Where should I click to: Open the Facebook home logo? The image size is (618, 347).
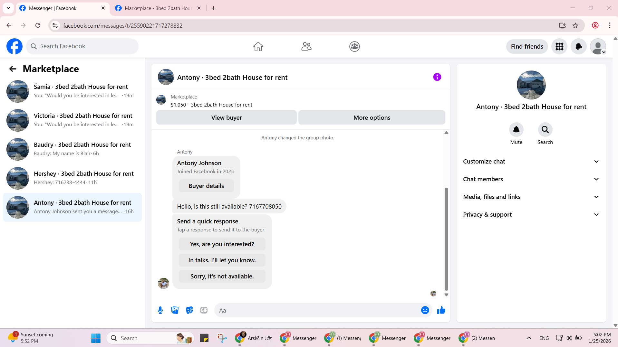click(14, 46)
